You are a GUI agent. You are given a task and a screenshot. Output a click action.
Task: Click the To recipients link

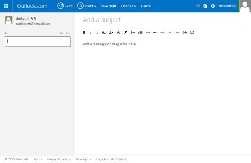click(x=7, y=33)
